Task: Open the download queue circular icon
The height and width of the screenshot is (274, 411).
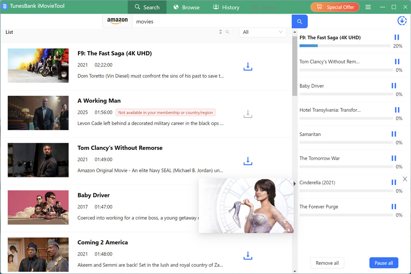Action: (402, 21)
